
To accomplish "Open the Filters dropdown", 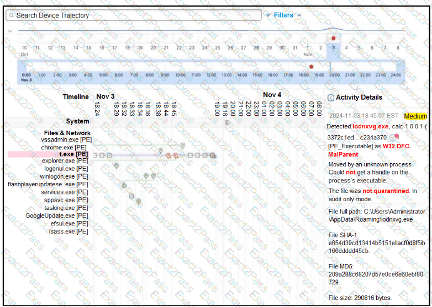I will [287, 15].
